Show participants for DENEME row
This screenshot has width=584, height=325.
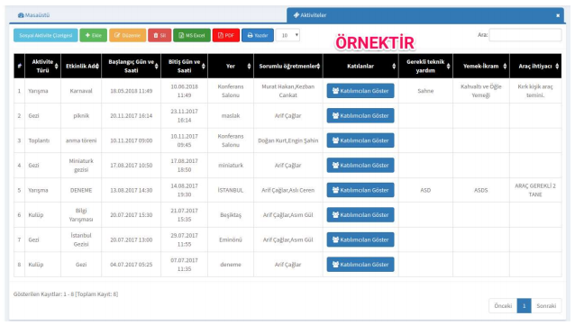coord(360,190)
